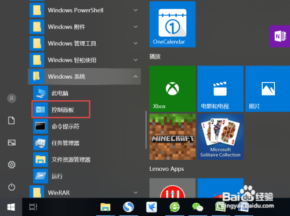Launch Sogou browser from the taskbar

tap(128, 207)
